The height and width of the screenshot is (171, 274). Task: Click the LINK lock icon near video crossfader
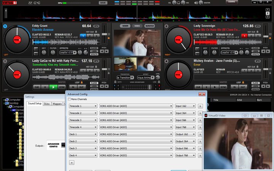coord(159,82)
